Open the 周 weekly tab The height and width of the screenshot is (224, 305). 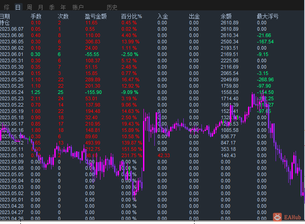pyautogui.click(x=29, y=7)
